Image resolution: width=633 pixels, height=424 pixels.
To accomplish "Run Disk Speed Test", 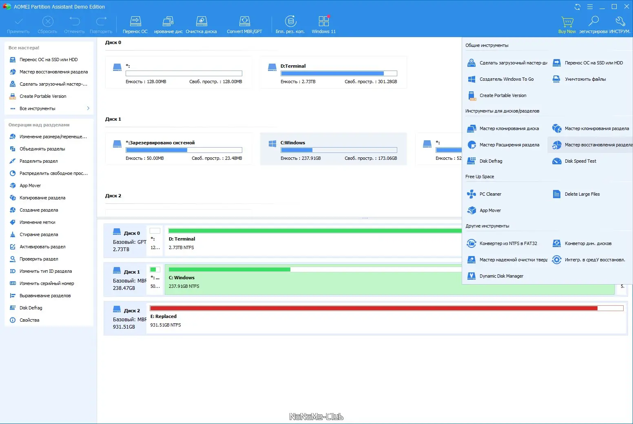I will 574,161.
